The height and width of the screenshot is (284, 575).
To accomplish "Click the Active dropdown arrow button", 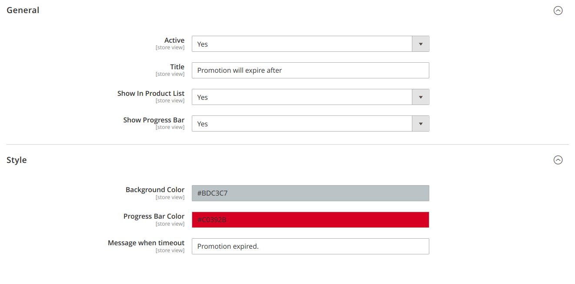I will 420,44.
